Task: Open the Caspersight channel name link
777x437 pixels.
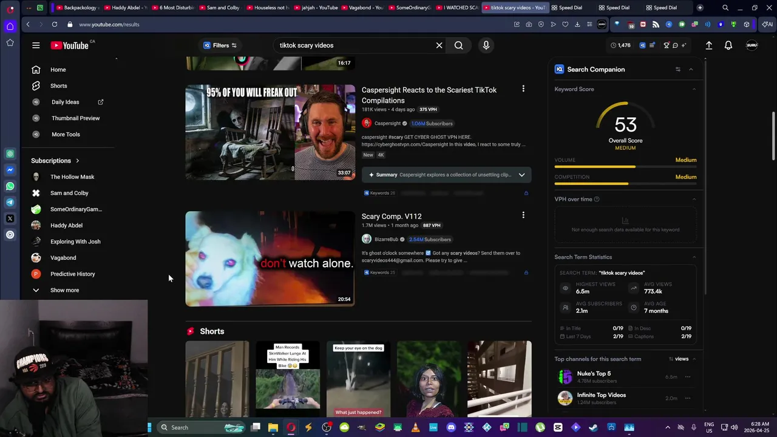Action: (387, 123)
